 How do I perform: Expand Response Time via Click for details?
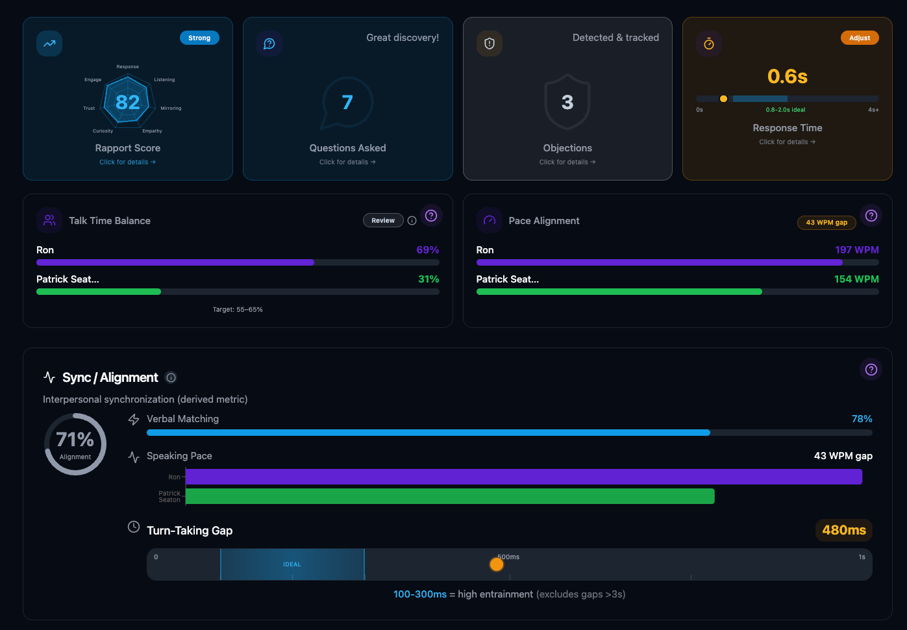pos(787,142)
